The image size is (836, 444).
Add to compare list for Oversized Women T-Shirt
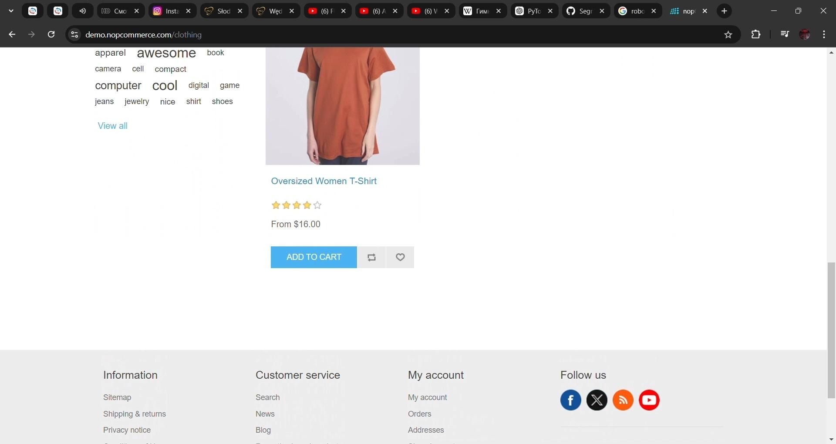tap(371, 257)
